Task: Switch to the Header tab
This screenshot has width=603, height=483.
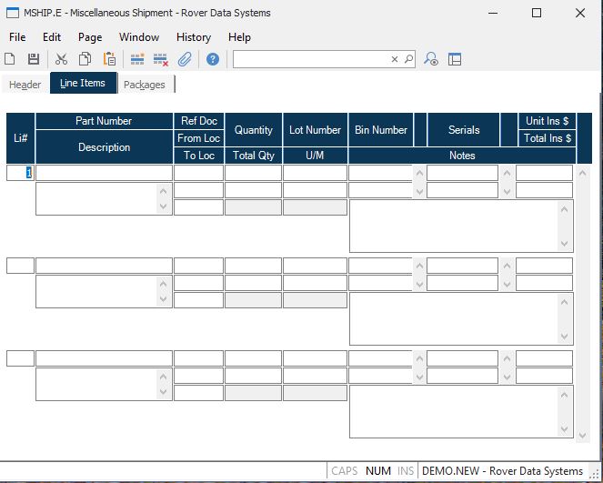Action: point(25,85)
